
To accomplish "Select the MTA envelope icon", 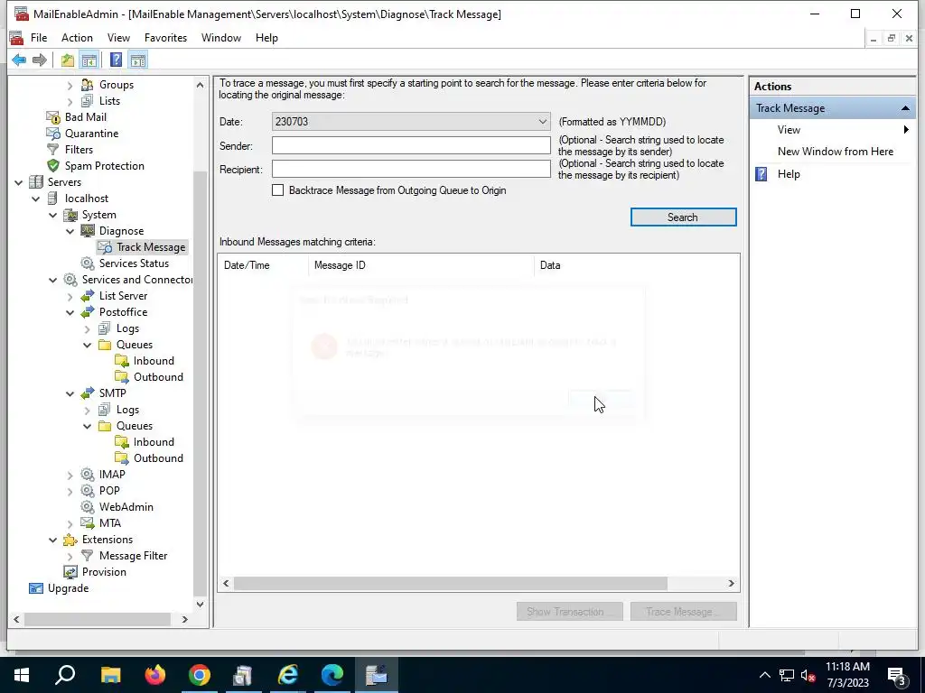I will [x=88, y=523].
